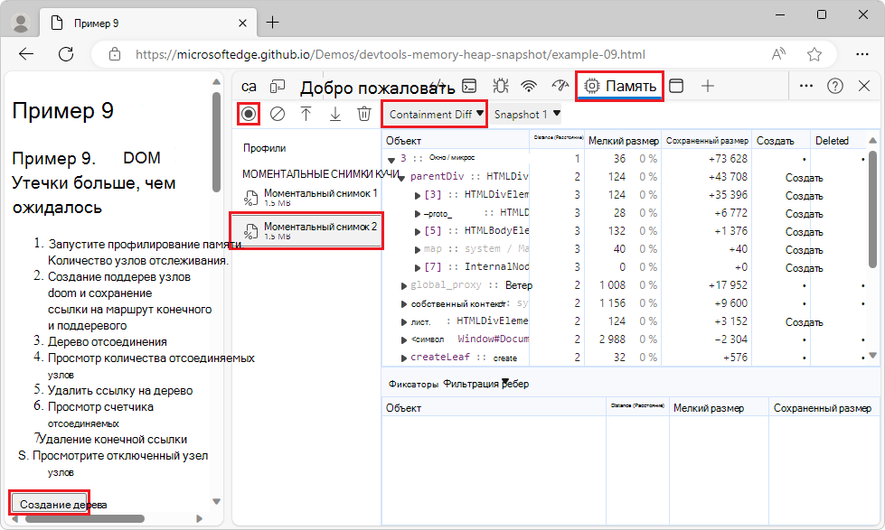Expand the map :: system row
The image size is (885, 530).
coord(418,250)
